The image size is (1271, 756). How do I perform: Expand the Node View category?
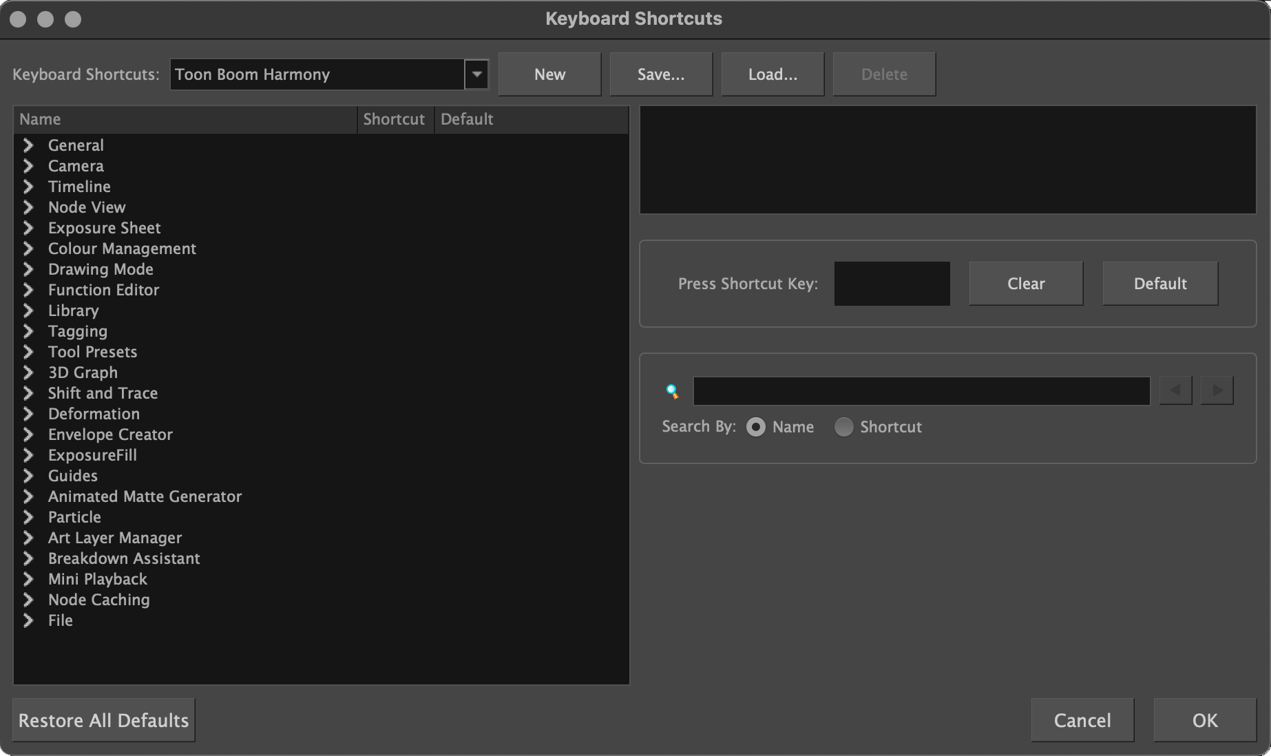tap(28, 207)
